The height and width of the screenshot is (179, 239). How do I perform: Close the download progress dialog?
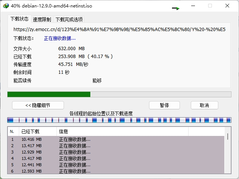[x=227, y=6]
